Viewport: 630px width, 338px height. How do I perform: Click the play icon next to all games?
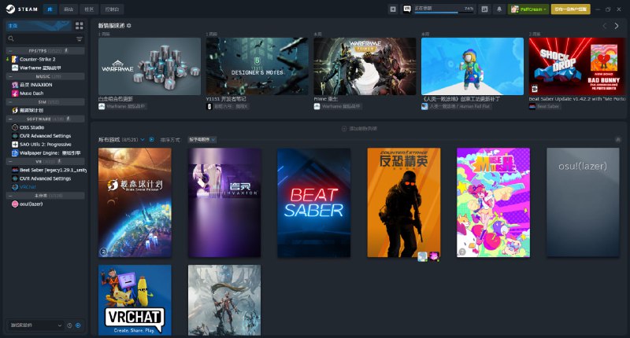coord(151,139)
